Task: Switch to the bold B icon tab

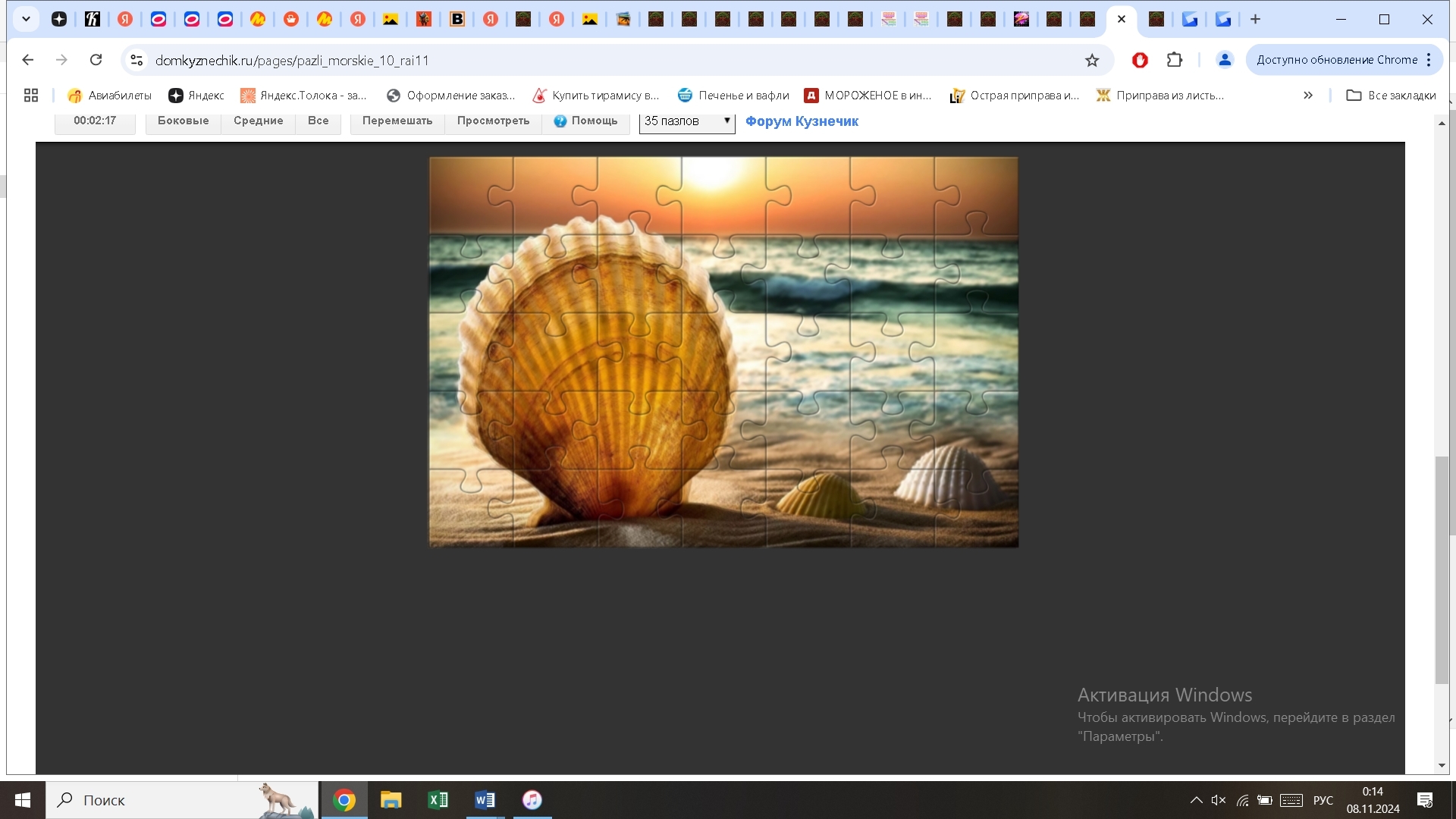Action: pyautogui.click(x=457, y=19)
